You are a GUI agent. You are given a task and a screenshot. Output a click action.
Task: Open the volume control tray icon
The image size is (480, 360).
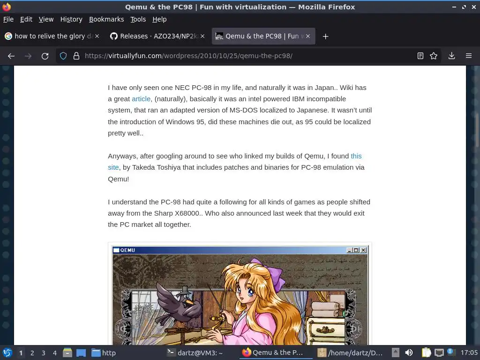[x=409, y=352]
